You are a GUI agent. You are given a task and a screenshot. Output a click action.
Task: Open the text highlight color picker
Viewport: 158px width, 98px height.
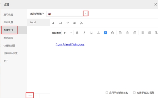[105, 33]
